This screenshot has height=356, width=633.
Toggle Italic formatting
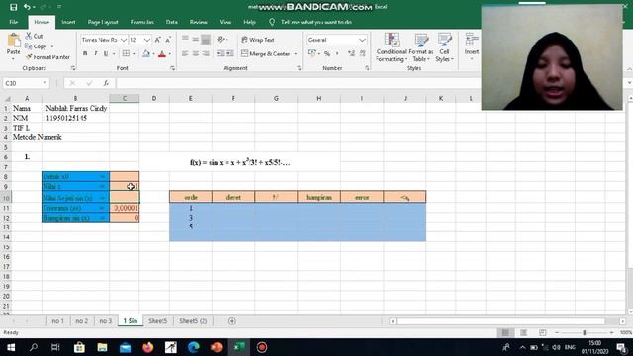(x=96, y=53)
